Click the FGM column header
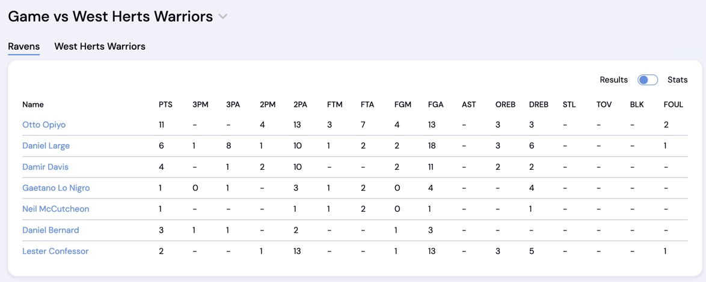Viewport: 706px width, 282px height. (x=402, y=104)
